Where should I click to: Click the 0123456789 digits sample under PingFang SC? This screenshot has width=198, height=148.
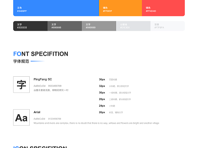pyautogui.click(x=55, y=86)
